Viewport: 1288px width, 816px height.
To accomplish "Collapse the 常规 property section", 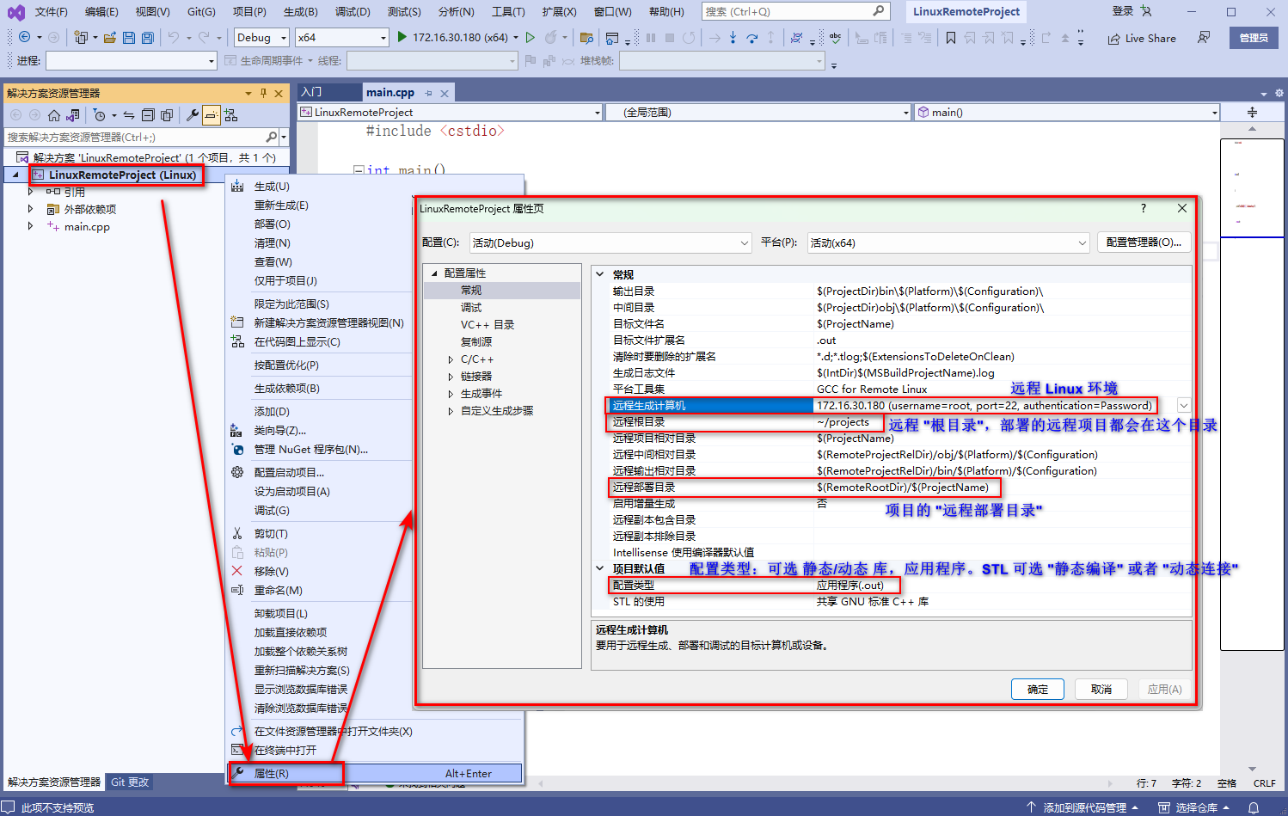I will (x=600, y=274).
